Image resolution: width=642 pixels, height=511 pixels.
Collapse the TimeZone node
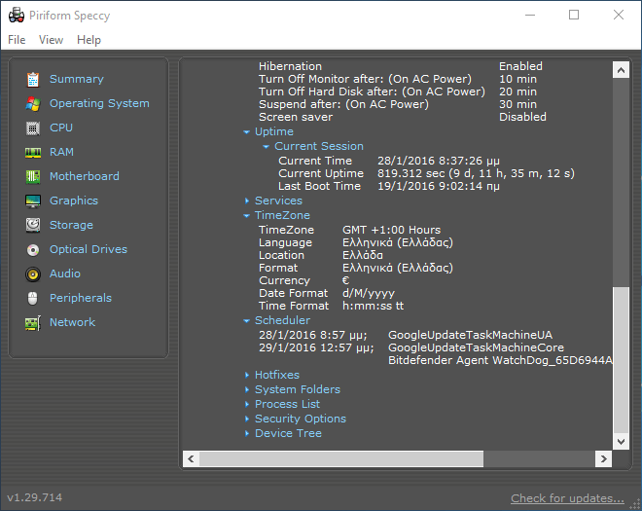(x=246, y=215)
